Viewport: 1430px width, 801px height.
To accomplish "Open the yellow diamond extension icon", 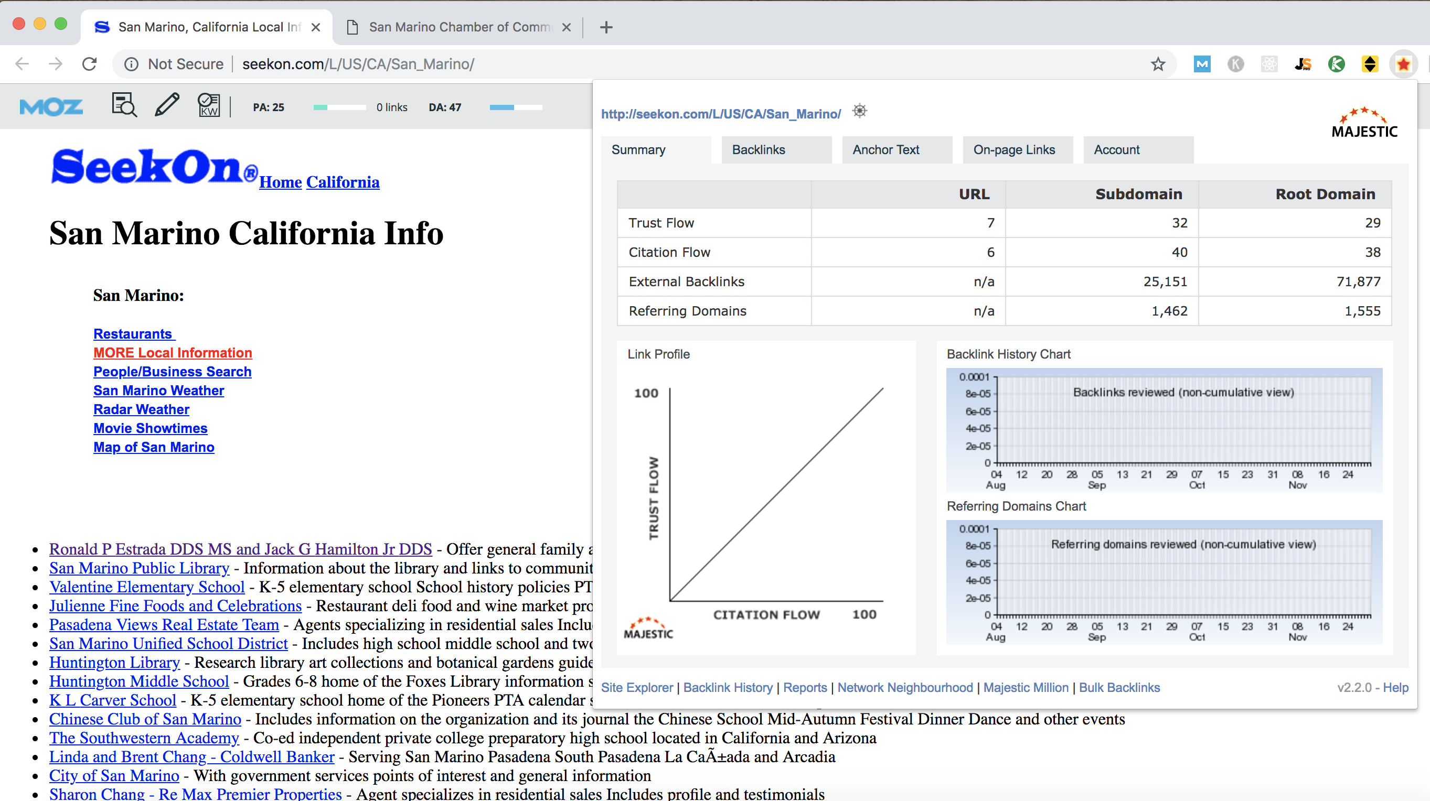I will tap(1370, 64).
